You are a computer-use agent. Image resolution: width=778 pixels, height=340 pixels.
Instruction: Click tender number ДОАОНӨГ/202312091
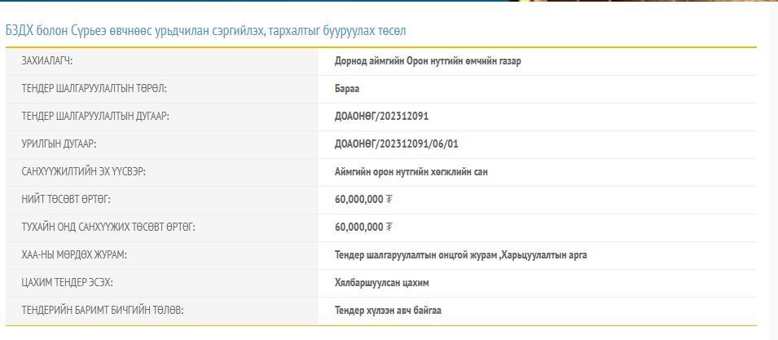(381, 117)
